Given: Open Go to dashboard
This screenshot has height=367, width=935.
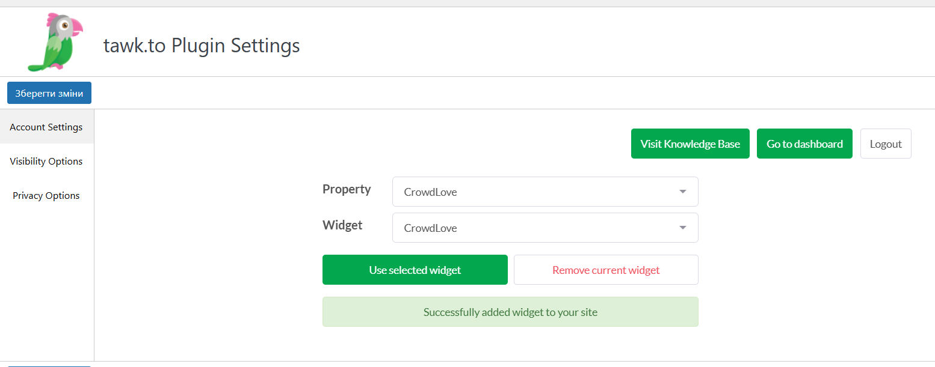Looking at the screenshot, I should [x=804, y=144].
